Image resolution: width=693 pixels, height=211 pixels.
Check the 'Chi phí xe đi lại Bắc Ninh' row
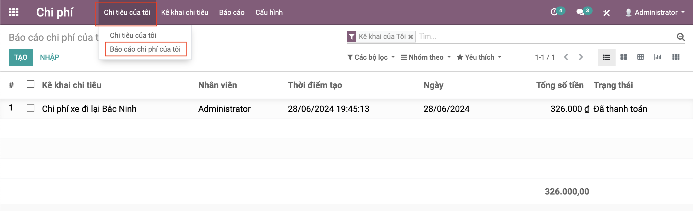[31, 108]
